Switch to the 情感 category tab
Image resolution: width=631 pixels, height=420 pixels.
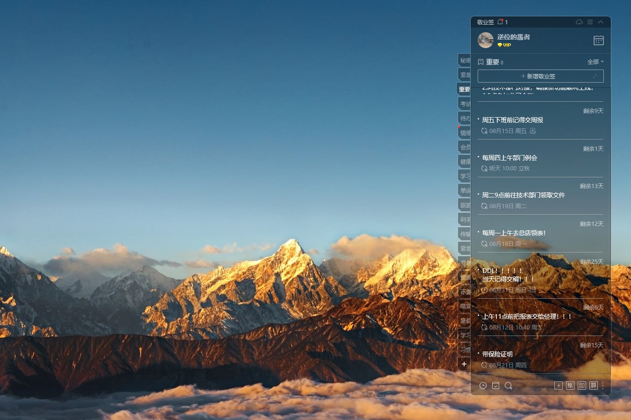pos(464,133)
